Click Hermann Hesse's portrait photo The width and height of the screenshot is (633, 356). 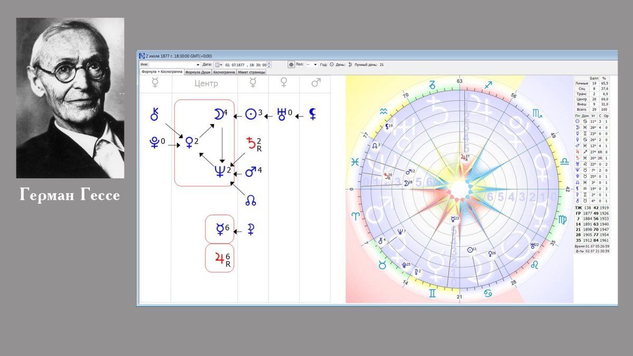click(70, 98)
